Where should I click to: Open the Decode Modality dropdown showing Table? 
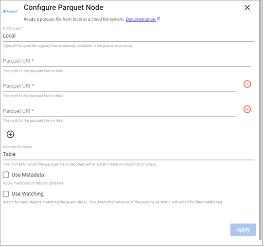(129, 154)
